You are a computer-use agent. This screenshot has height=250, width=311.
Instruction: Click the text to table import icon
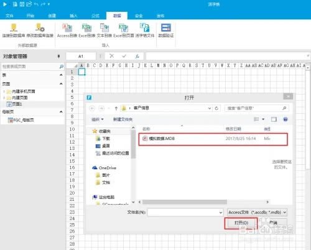click(x=104, y=28)
